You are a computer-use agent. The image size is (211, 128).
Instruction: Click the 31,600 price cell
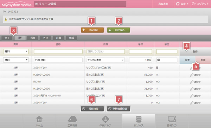[140, 89]
